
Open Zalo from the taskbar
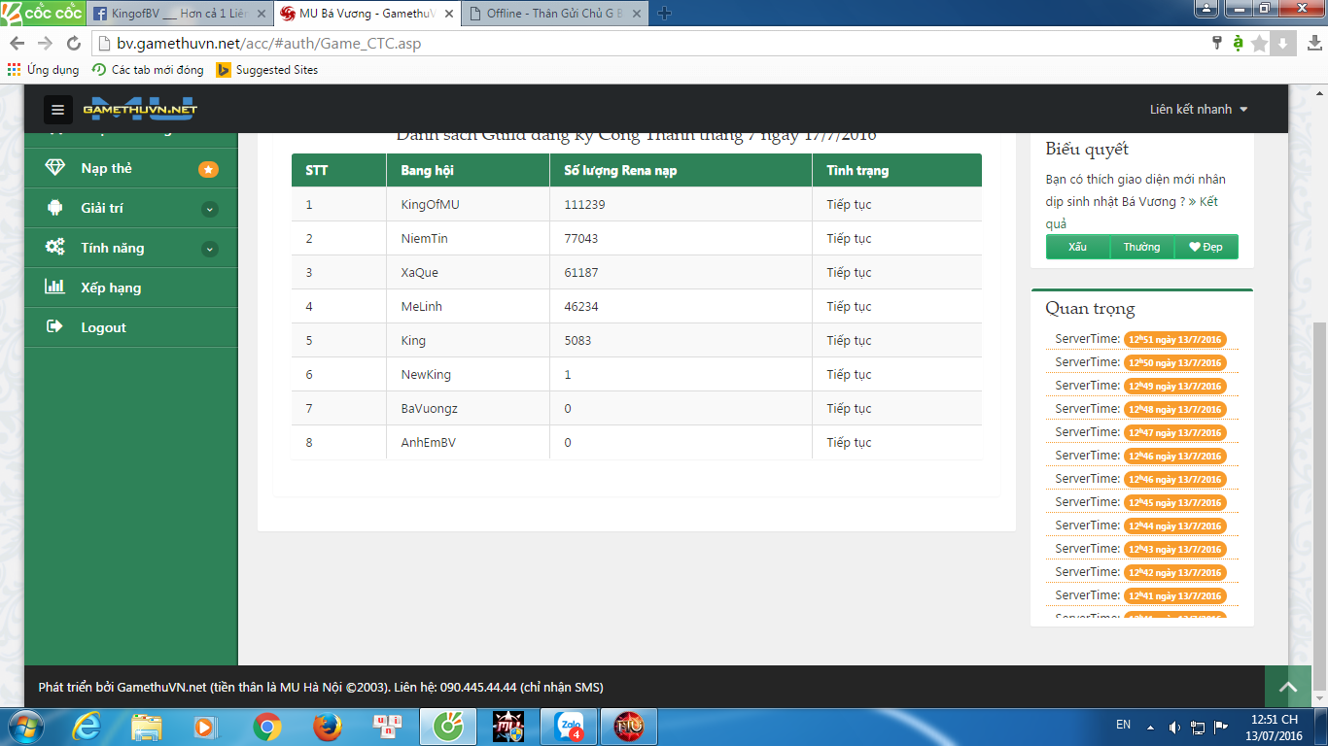pos(570,726)
